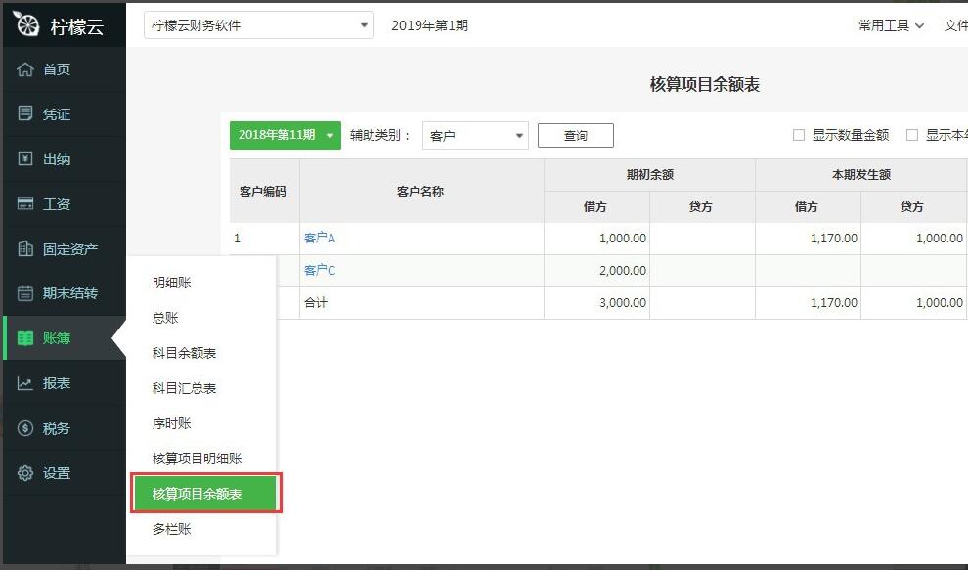Open 核算项目明细账 from the submenu
Viewport: 968px width, 570px height.
(197, 459)
